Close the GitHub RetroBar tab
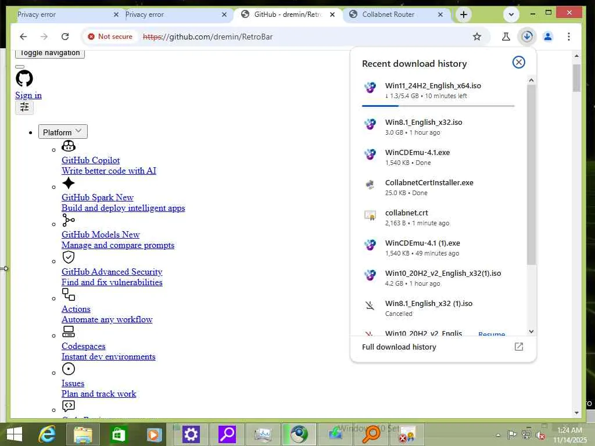Screen dimensions: 595x446 coord(332,15)
